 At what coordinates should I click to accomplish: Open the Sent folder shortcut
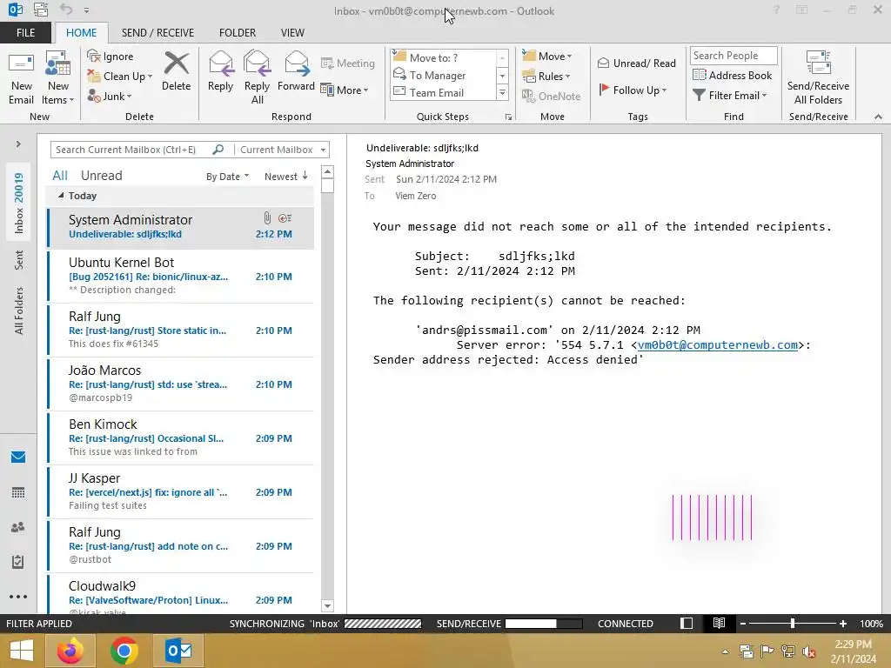(x=19, y=259)
